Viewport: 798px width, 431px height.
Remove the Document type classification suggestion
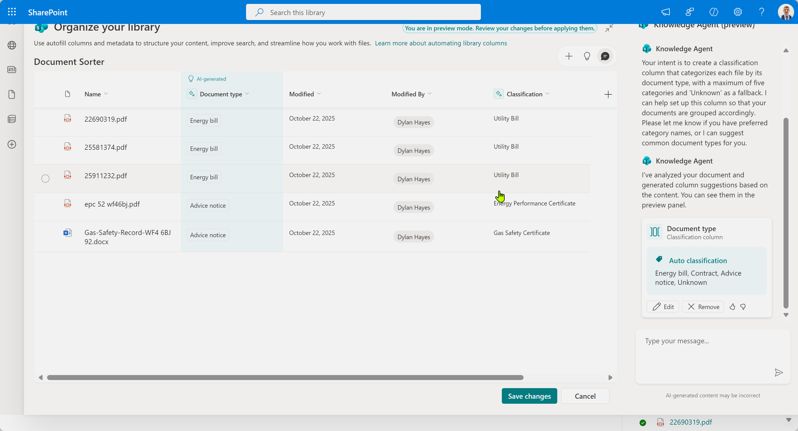point(703,307)
